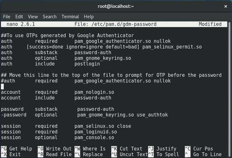Click the Go To Line shortcut label

208,155
